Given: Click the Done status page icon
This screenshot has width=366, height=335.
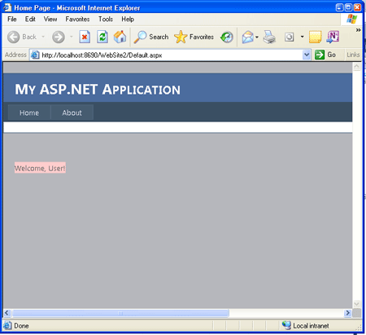Looking at the screenshot, I should 7,325.
